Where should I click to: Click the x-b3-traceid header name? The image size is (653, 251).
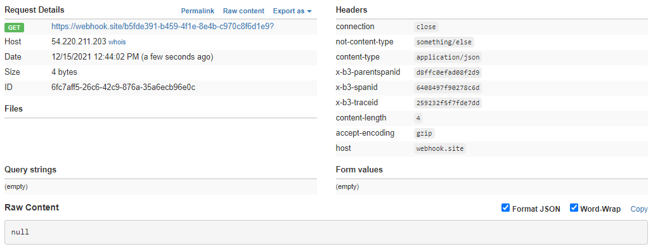[357, 103]
